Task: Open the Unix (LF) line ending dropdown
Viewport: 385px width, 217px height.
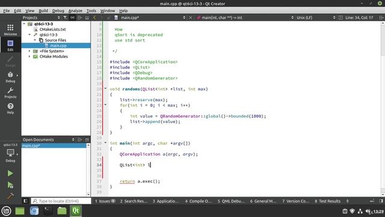Action: (x=316, y=17)
